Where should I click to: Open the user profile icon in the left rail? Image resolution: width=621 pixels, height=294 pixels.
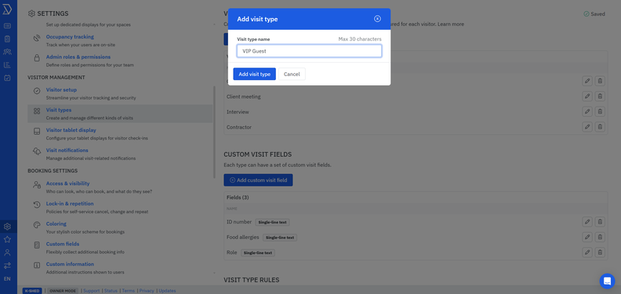coord(7,252)
